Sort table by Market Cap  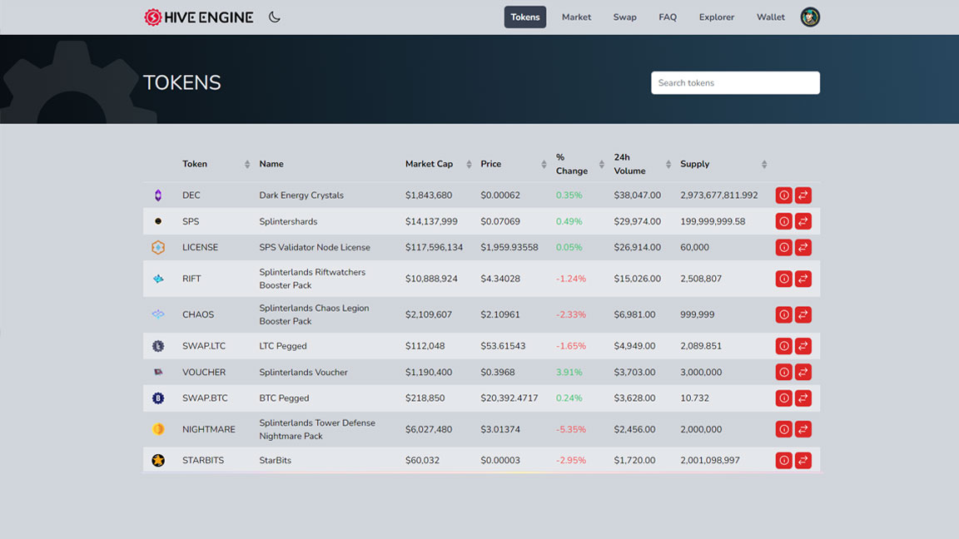(470, 165)
